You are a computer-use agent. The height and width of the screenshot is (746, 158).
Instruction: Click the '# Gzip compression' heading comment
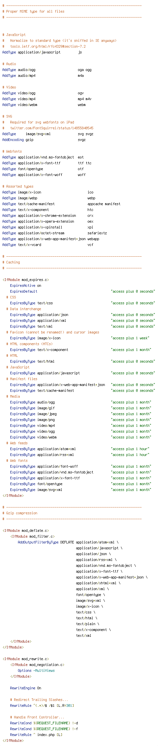[20, 513]
